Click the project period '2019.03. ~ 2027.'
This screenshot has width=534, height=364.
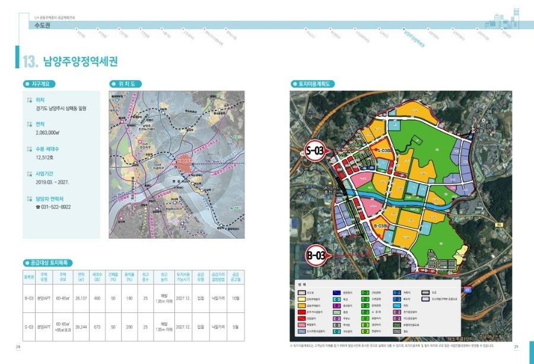pos(52,182)
